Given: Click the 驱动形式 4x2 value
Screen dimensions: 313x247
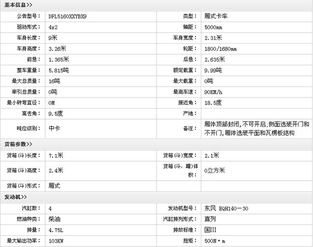Looking at the screenshot, I should coord(53,27).
